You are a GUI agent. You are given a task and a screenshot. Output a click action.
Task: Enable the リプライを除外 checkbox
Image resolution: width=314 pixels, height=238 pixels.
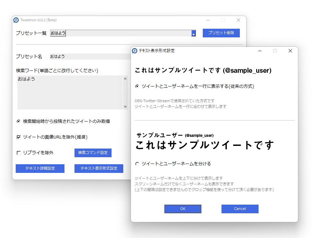(x=19, y=153)
